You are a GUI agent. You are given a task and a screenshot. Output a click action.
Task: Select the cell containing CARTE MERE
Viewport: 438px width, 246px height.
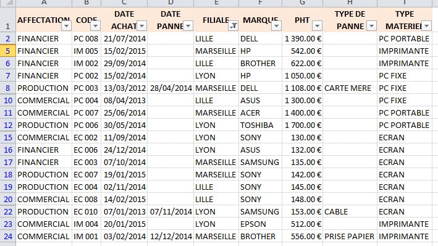(350, 88)
